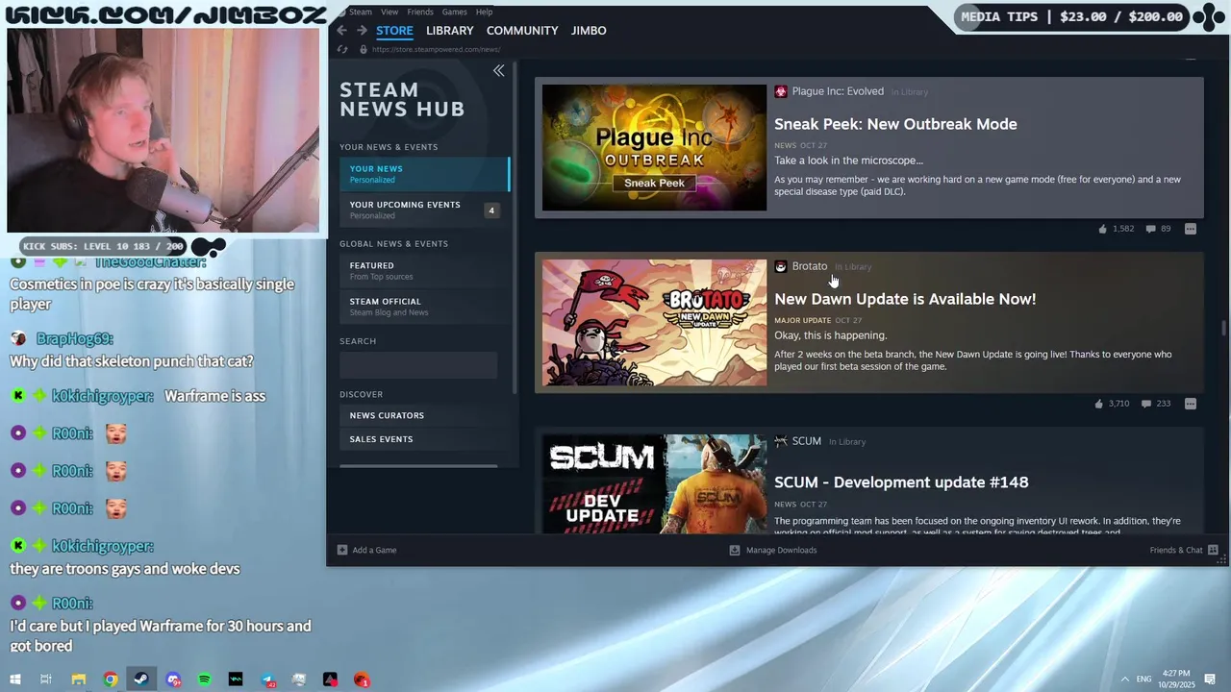Open the JIMBO profile tab
This screenshot has height=692, width=1231.
point(589,31)
